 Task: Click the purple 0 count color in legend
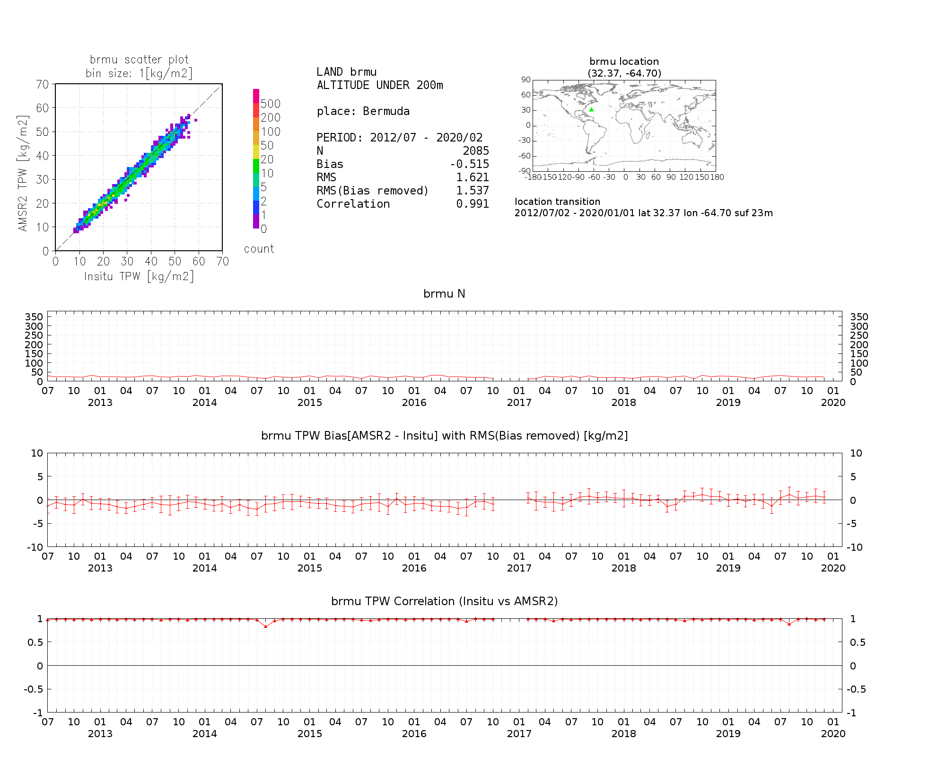click(x=256, y=221)
